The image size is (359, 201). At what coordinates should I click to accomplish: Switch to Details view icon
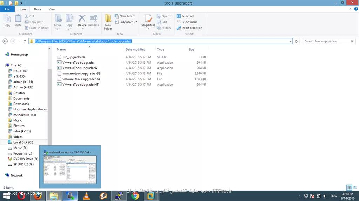click(x=349, y=187)
